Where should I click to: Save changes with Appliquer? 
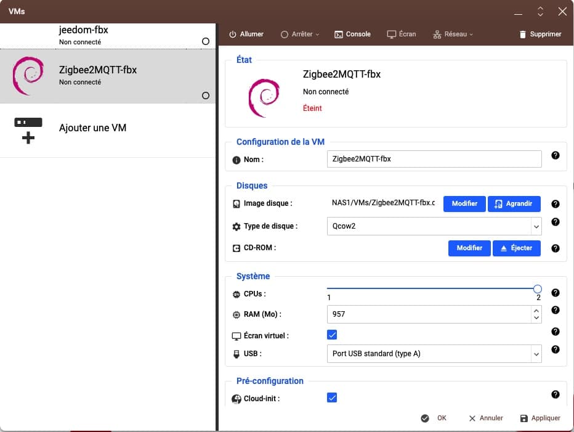[540, 418]
